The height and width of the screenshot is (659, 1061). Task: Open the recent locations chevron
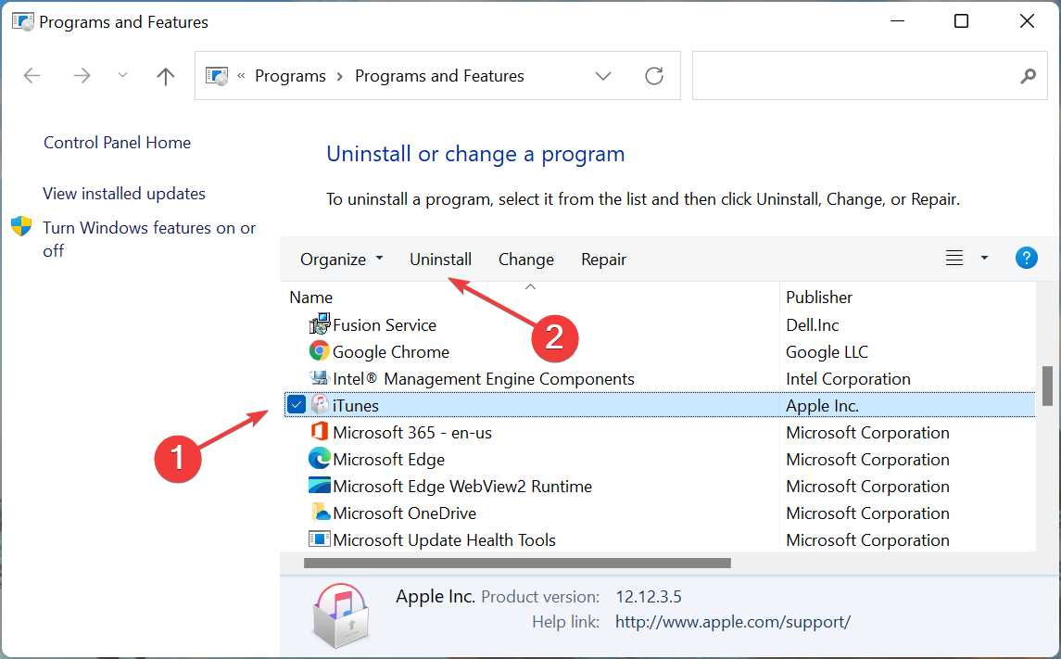(122, 76)
